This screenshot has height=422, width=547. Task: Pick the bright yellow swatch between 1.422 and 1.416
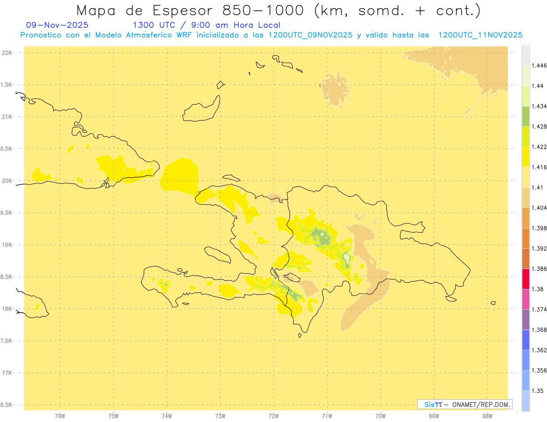point(526,157)
